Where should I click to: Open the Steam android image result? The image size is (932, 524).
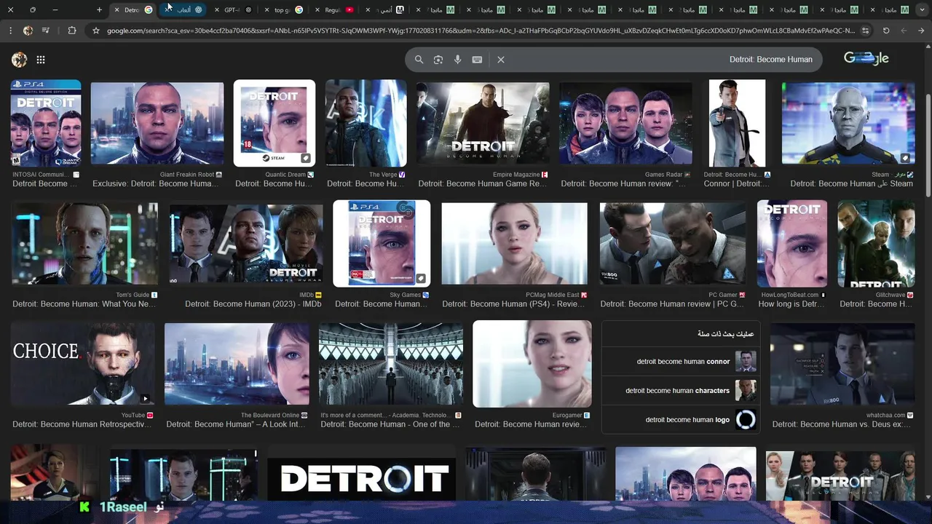(x=848, y=123)
